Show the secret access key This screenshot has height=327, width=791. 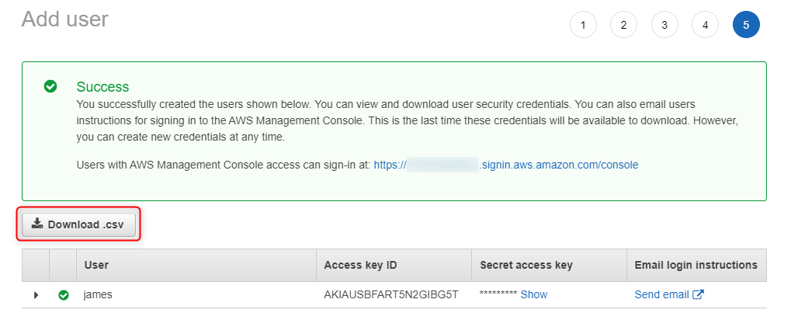(x=534, y=294)
